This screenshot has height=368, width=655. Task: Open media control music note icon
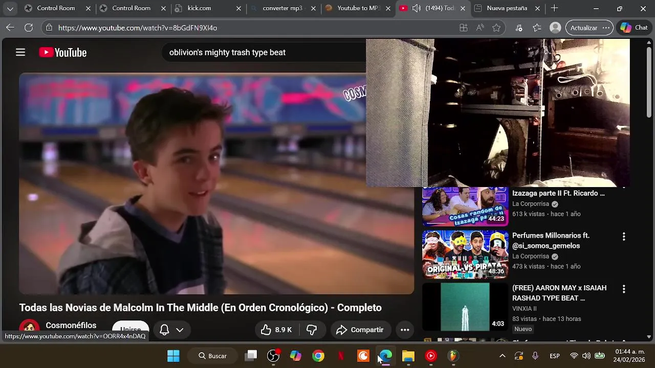[519, 28]
